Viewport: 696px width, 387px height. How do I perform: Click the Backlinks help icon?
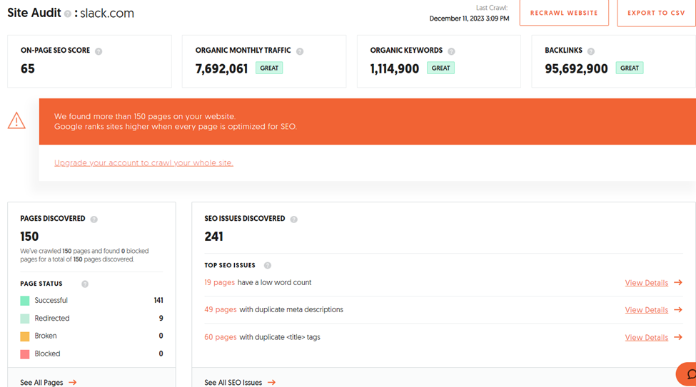click(591, 51)
